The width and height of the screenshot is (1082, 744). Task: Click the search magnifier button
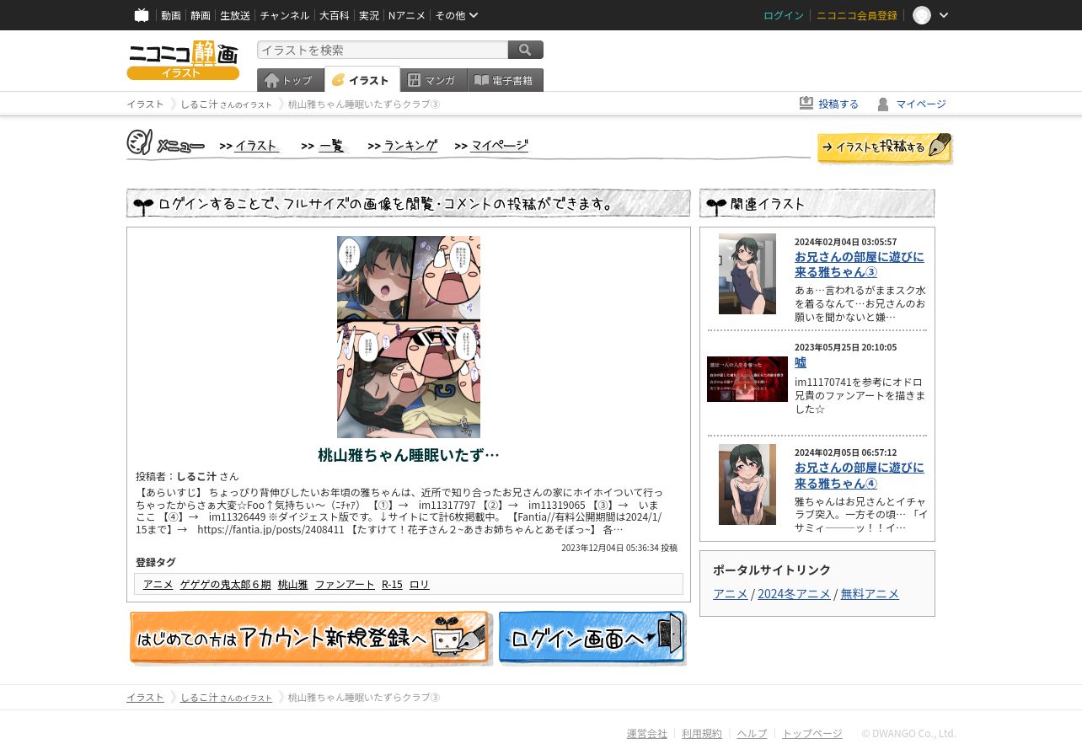pyautogui.click(x=526, y=50)
